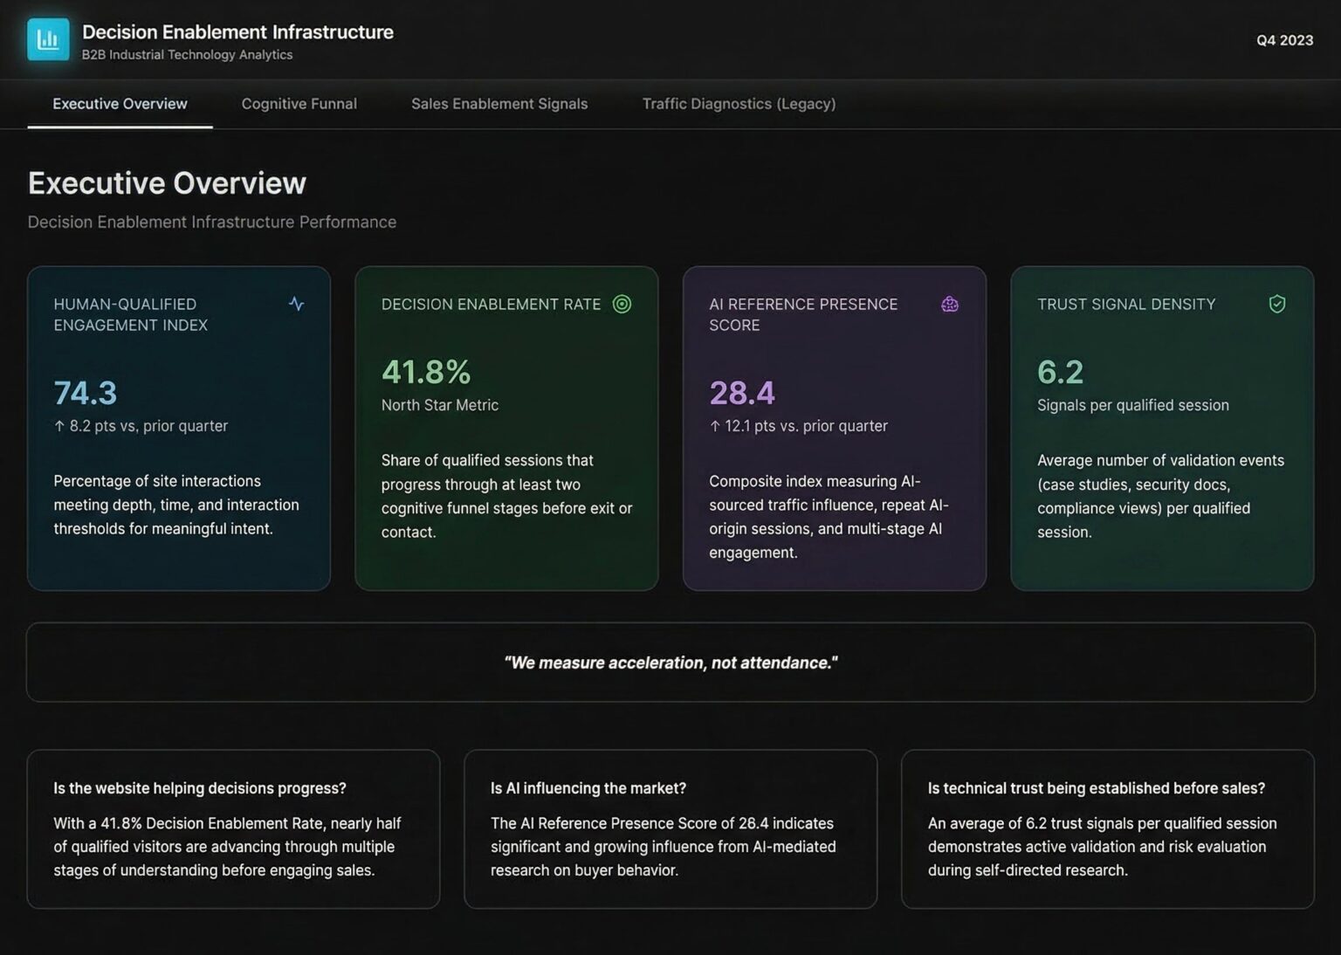The width and height of the screenshot is (1341, 955).
Task: Click the pulse icon on Human-Qualified Engagement card
Action: point(297,305)
